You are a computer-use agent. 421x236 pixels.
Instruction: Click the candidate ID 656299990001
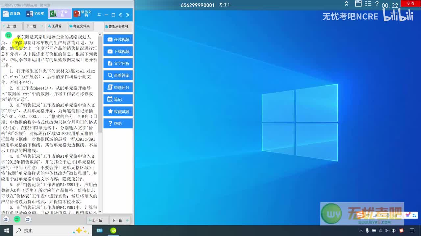click(x=197, y=5)
